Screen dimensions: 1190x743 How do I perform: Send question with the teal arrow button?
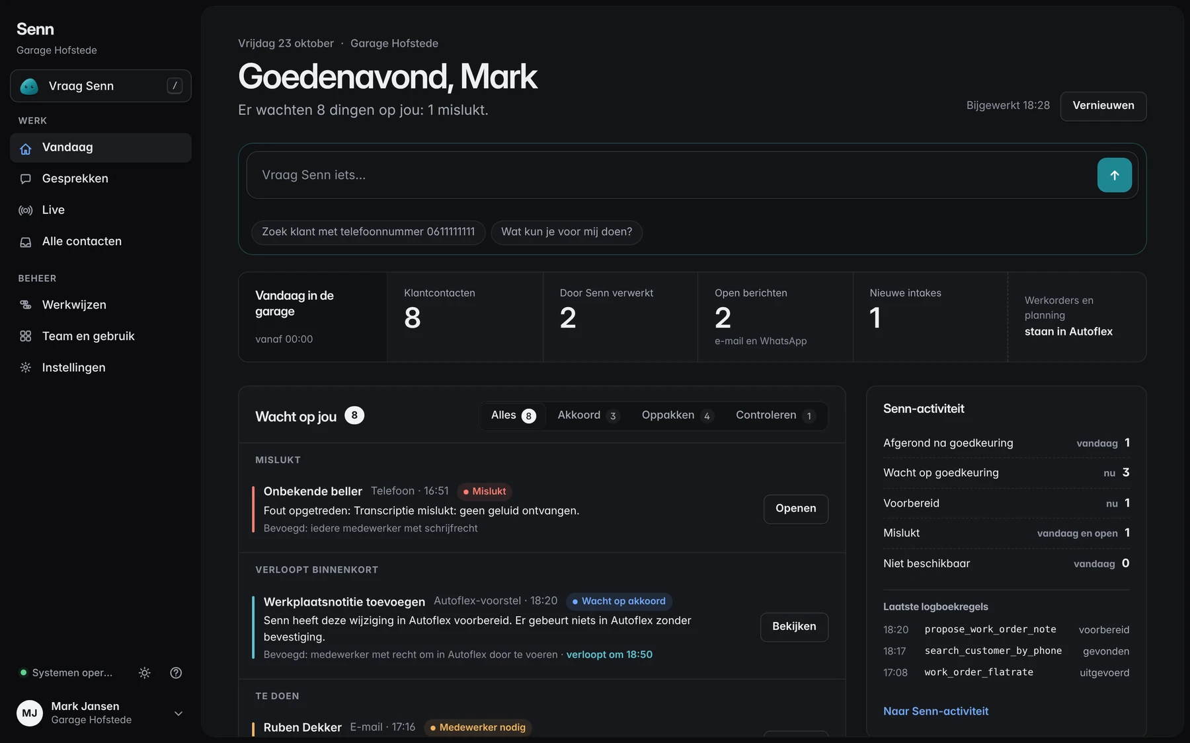coord(1115,175)
